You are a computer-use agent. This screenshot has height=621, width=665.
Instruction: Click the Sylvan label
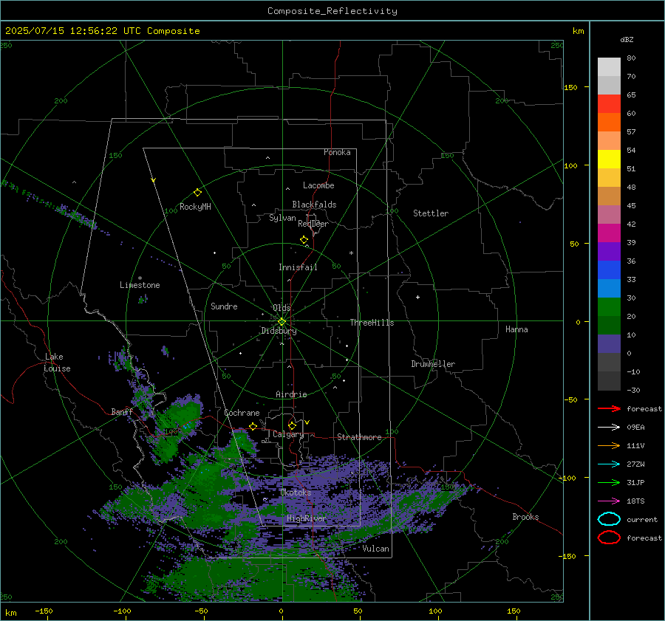click(x=282, y=218)
